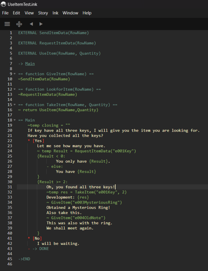Collapse the Main knot fold arrow
This screenshot has width=208, height=271.
tap(15, 120)
